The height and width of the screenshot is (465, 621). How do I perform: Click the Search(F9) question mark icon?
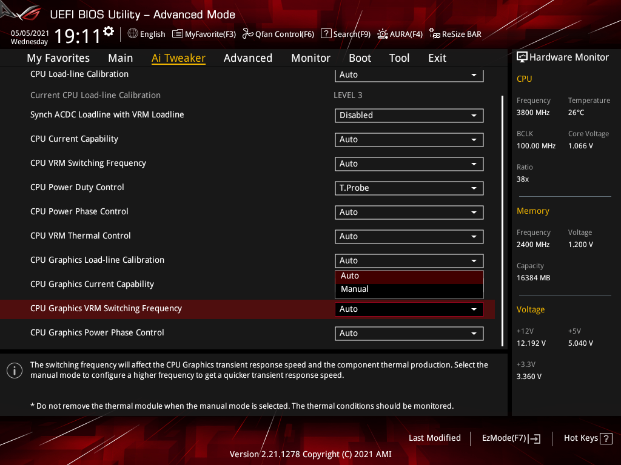(326, 34)
